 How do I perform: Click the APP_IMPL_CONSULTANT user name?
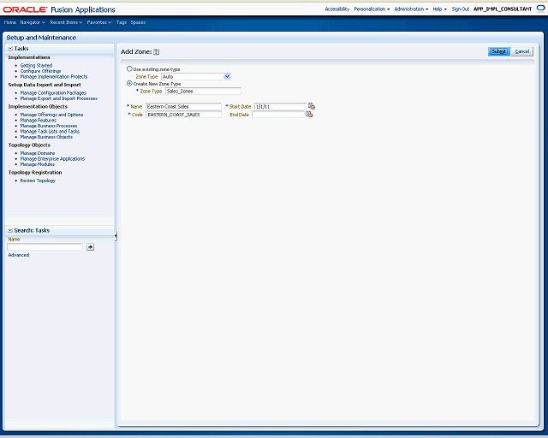(503, 9)
